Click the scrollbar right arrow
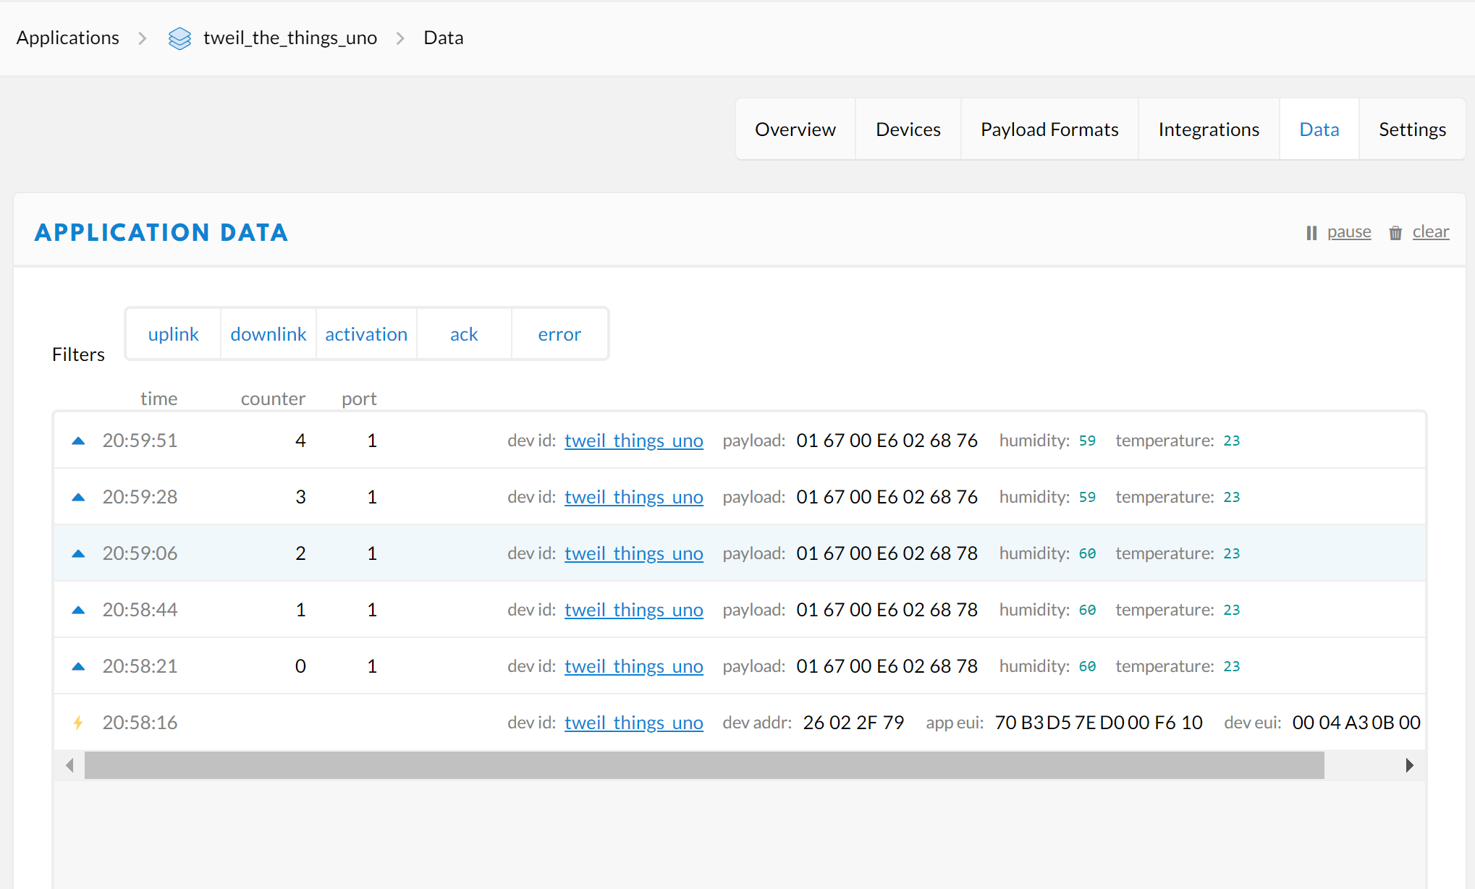 pyautogui.click(x=1409, y=765)
